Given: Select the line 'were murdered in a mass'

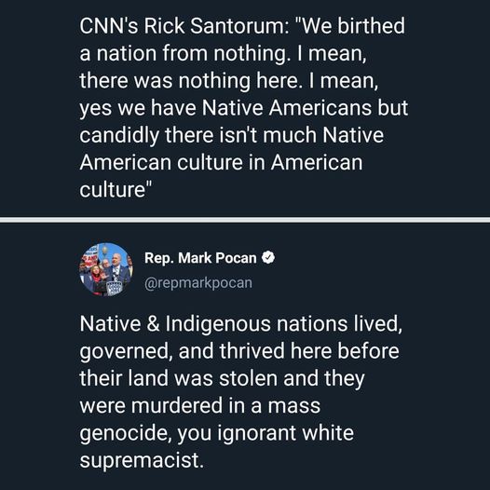Looking at the screenshot, I should coord(200,405).
